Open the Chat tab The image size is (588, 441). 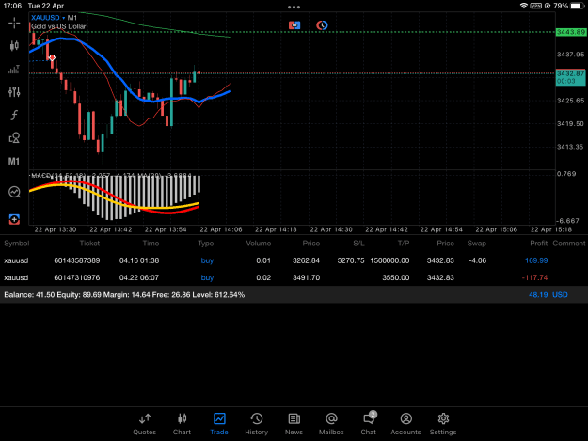pyautogui.click(x=369, y=424)
